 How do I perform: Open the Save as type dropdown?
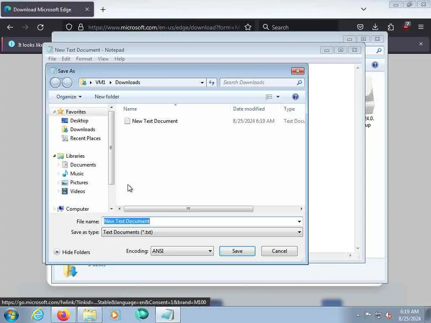click(202, 232)
